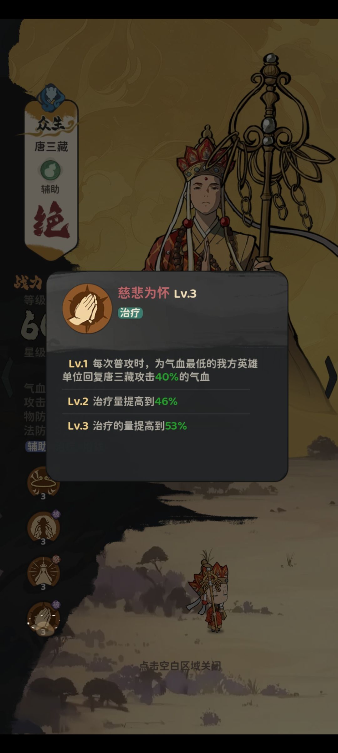The height and width of the screenshot is (753, 338).
Task: Select the first skill icon with ring halo
Action: (43, 482)
